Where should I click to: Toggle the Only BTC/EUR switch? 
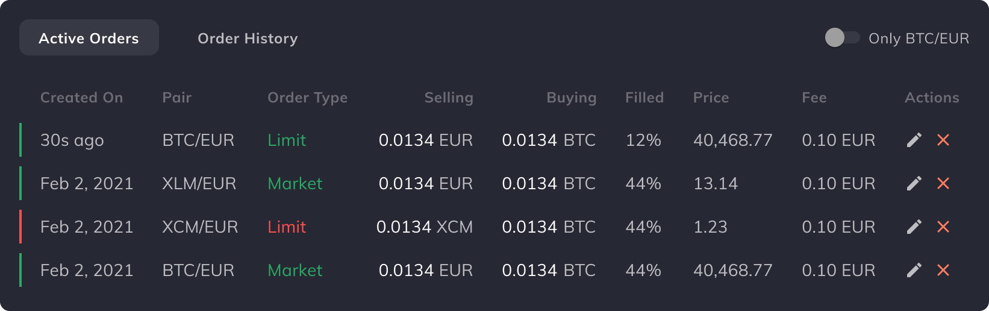[842, 37]
